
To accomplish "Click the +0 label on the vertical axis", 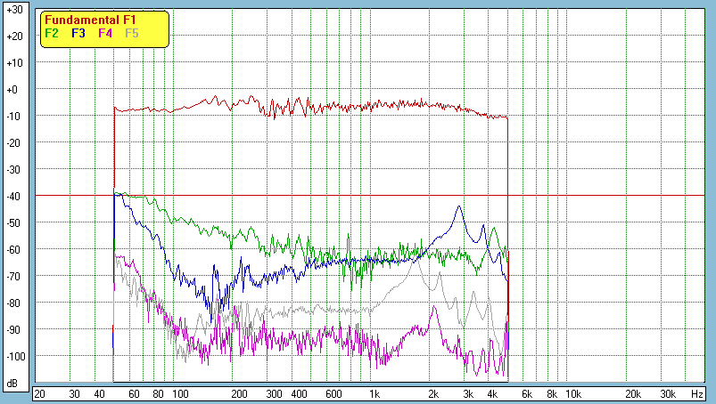I will coord(13,90).
